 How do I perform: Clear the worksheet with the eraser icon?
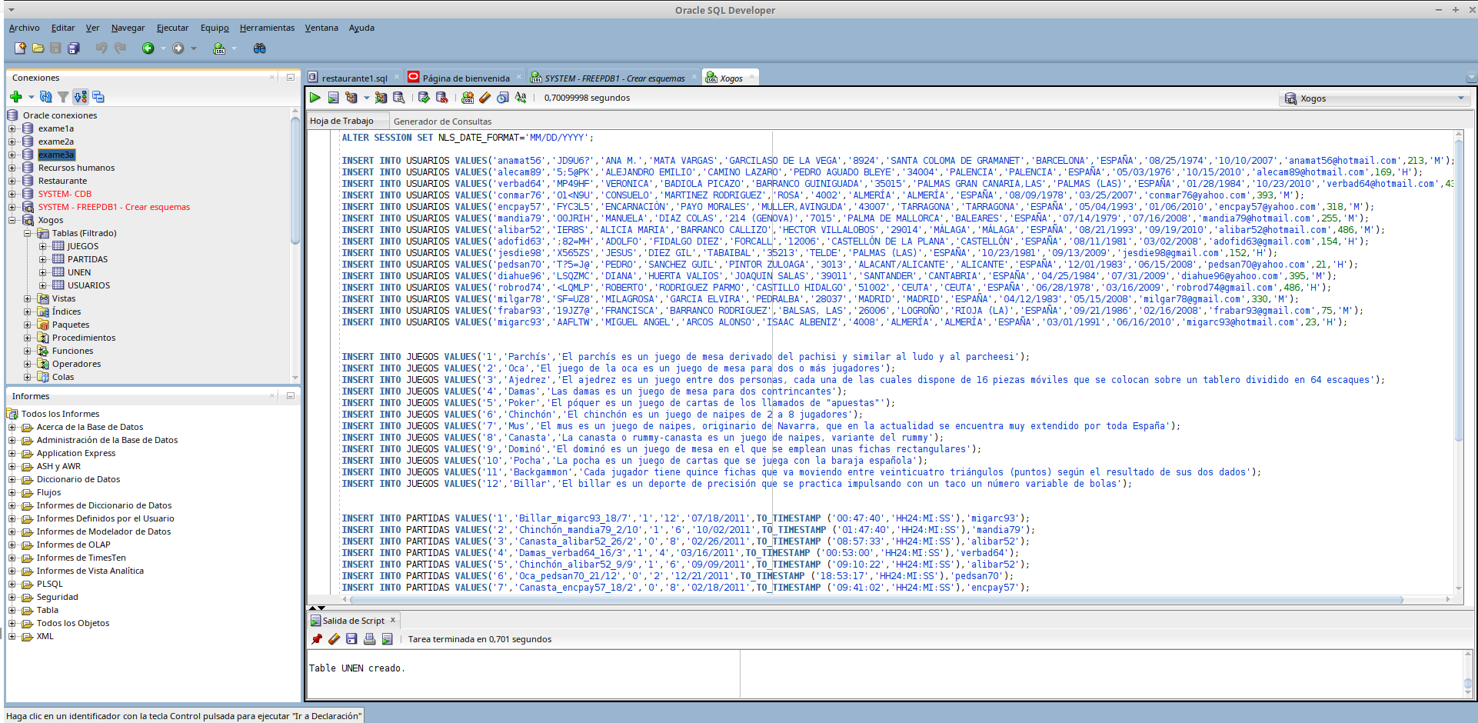click(x=484, y=98)
